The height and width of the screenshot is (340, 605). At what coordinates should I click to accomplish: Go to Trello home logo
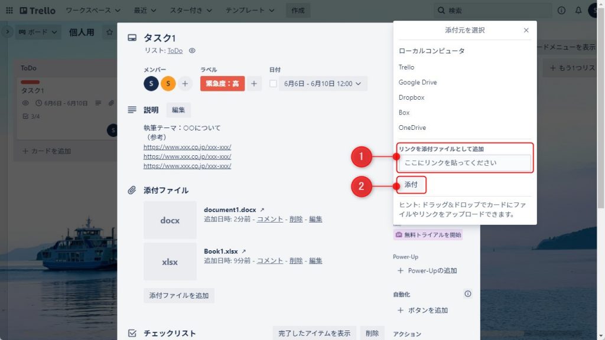[x=37, y=11]
